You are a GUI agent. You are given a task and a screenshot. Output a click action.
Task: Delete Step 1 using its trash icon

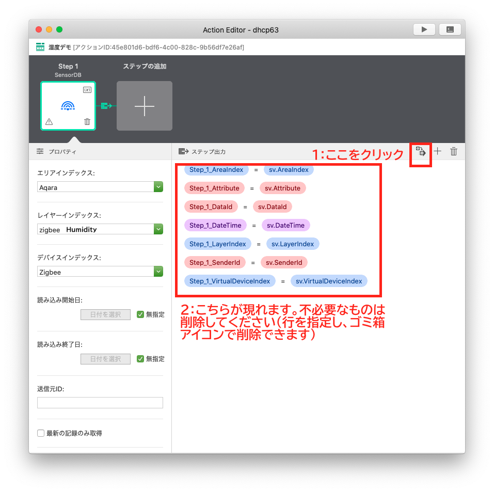(87, 122)
